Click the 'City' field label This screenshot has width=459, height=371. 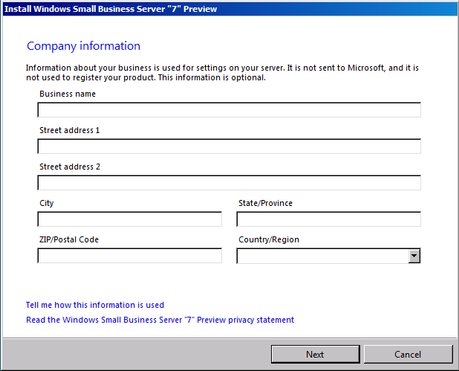click(x=47, y=203)
